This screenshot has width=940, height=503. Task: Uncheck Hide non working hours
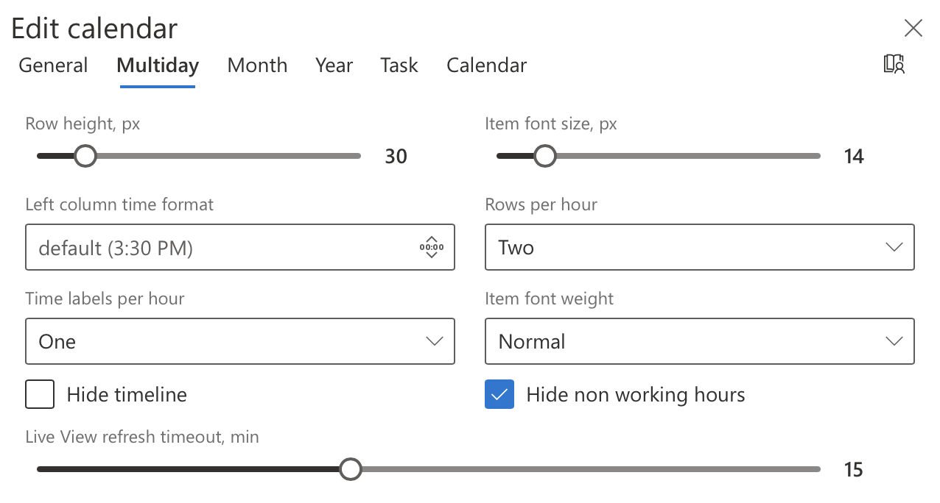pos(499,394)
